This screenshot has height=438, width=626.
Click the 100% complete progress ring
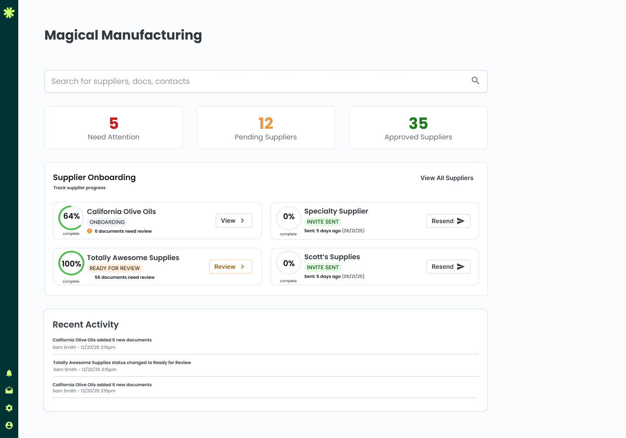[x=71, y=263]
